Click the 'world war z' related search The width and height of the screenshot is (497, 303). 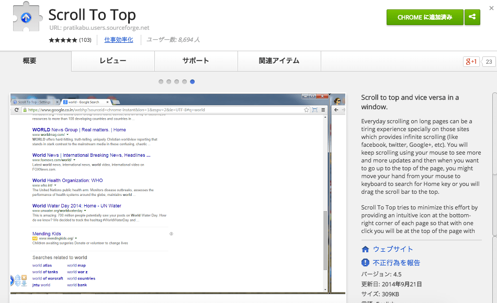[77, 272]
